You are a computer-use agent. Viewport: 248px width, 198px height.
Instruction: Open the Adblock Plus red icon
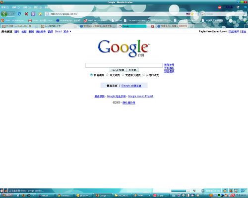coord(220,7)
